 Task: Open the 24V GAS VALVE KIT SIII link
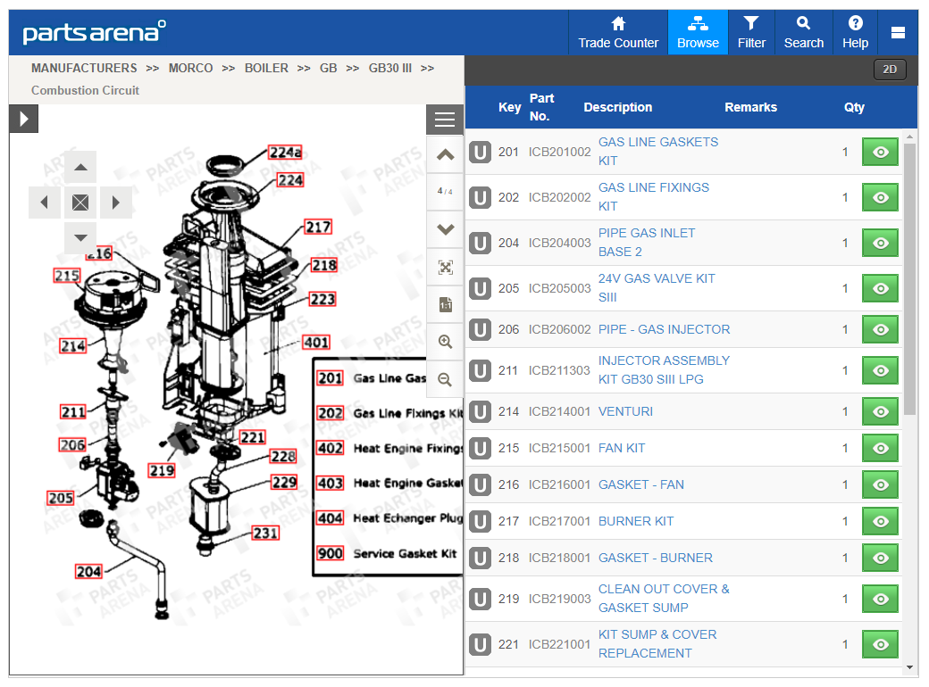click(657, 288)
